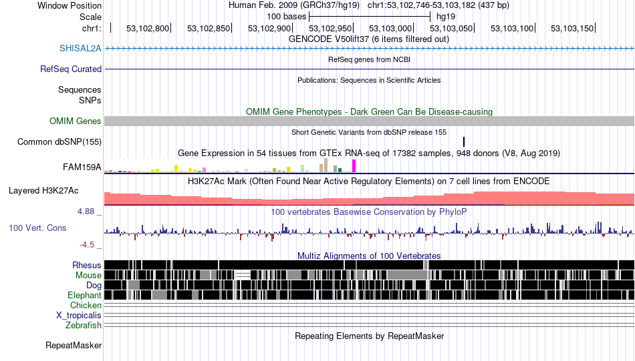
Task: Click the Chicken species label
Action: [86, 305]
